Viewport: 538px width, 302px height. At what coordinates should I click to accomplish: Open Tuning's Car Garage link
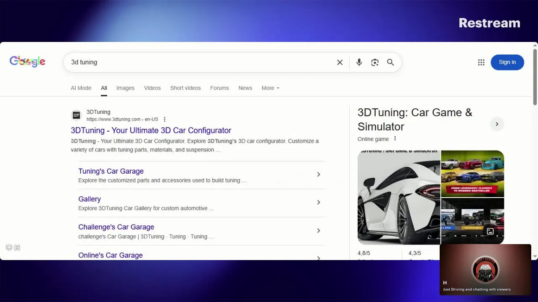111,171
